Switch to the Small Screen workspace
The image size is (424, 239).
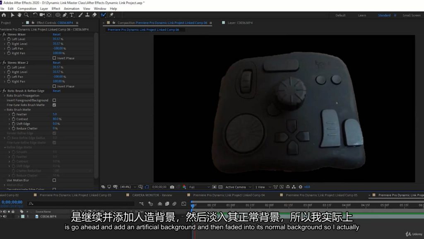pos(412,15)
